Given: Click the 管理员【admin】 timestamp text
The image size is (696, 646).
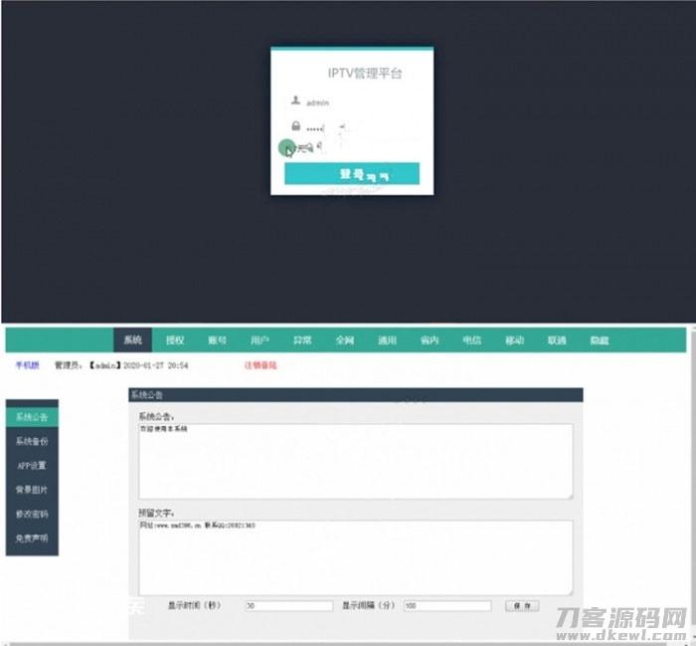Looking at the screenshot, I should (x=121, y=365).
